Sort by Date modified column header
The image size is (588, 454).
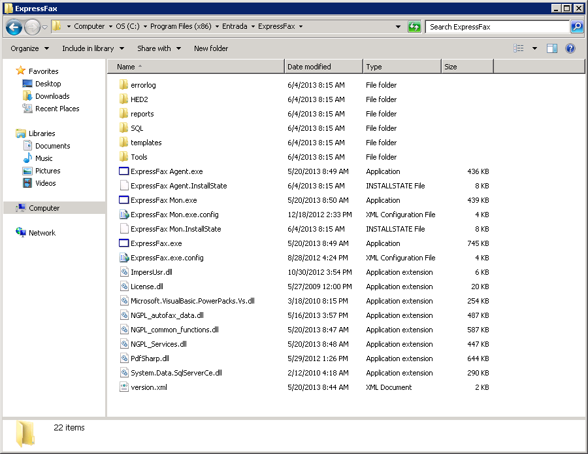[x=323, y=67]
